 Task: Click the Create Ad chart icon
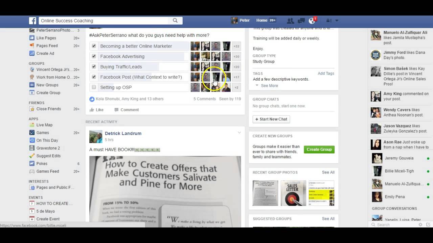(x=32, y=53)
